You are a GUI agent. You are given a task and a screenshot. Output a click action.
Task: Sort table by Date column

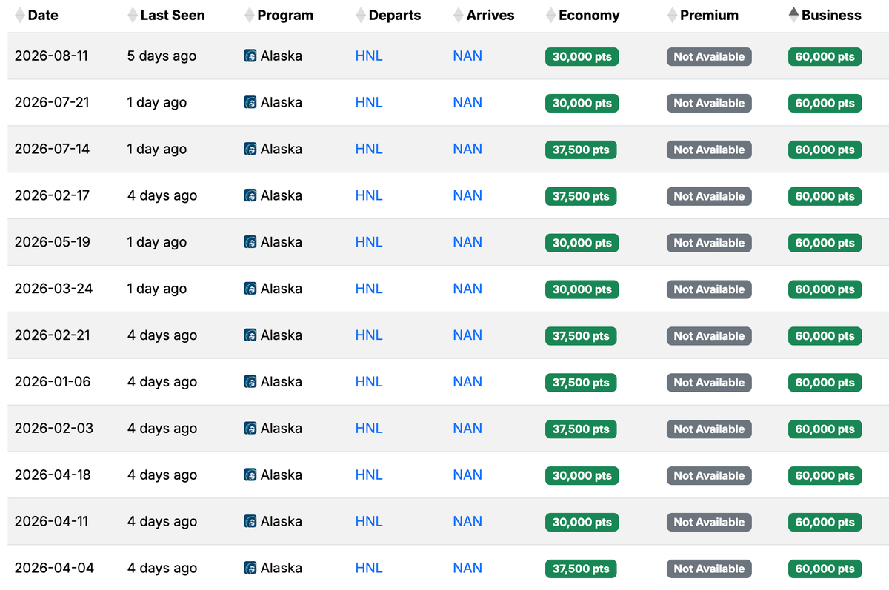point(36,15)
